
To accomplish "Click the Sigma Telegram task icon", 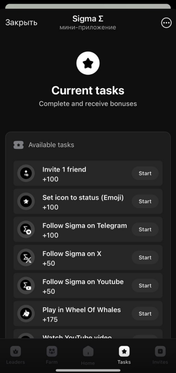I will point(26,229).
